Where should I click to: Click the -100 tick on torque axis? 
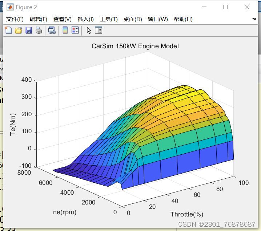tap(25, 166)
